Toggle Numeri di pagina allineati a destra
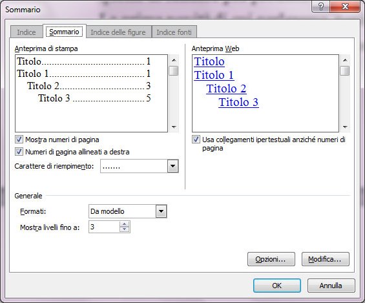365x303 pixels. point(19,152)
